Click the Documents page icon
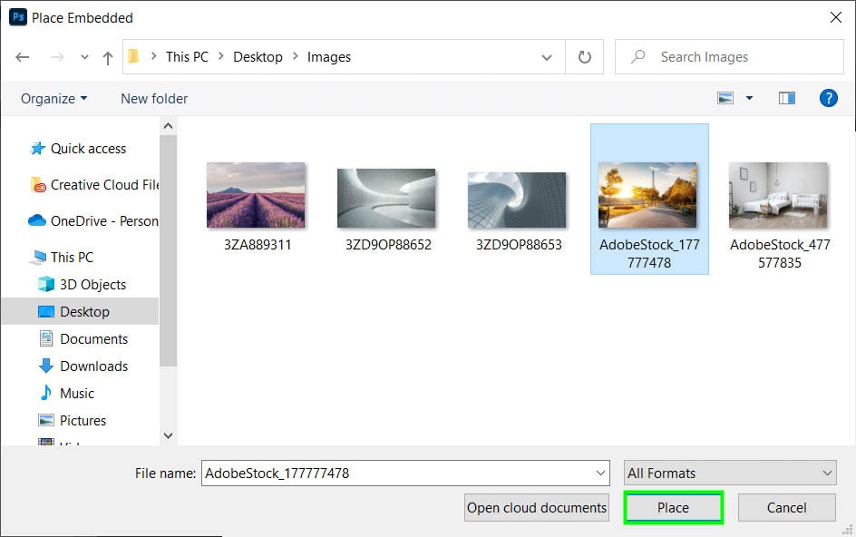This screenshot has width=856, height=537. click(x=46, y=338)
